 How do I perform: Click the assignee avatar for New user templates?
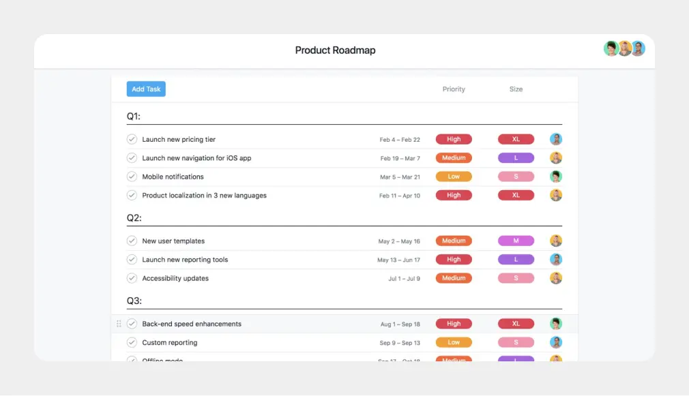[556, 241]
